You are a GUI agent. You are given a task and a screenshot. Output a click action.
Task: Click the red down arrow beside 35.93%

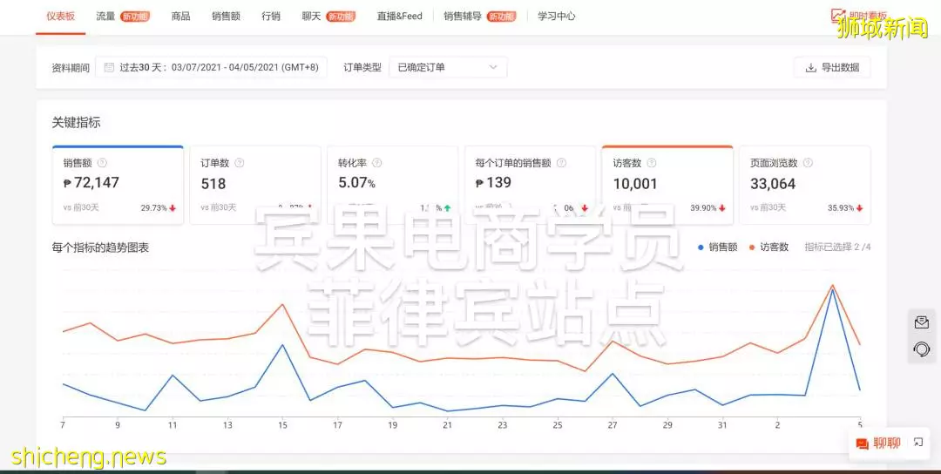[859, 208]
